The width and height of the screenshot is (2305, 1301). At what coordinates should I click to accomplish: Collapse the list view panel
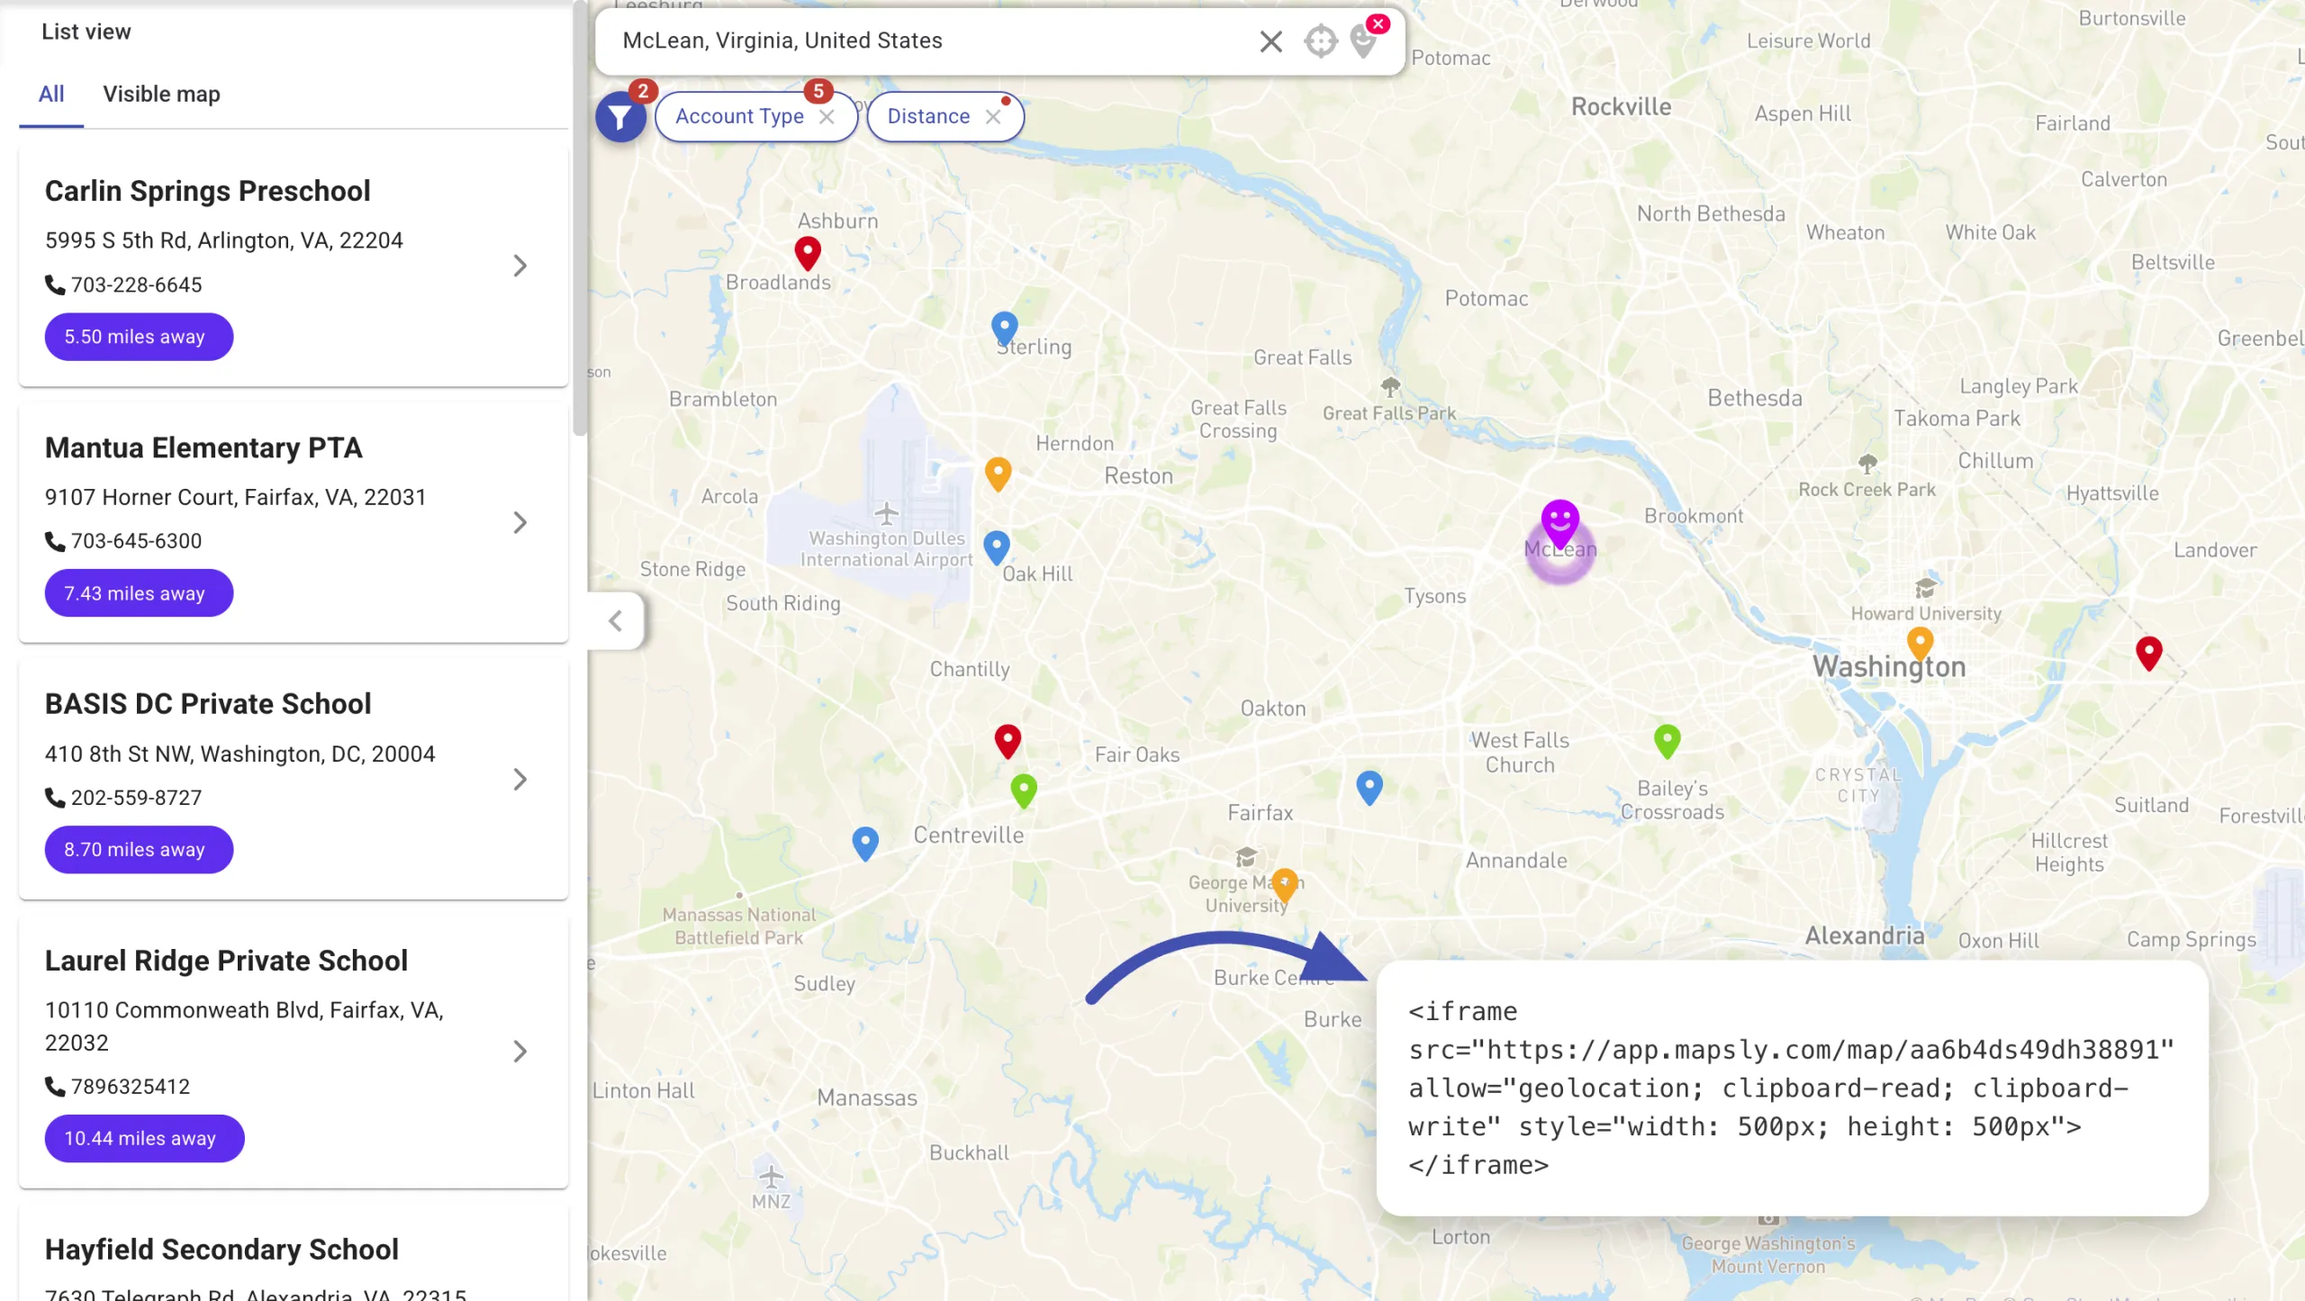(615, 621)
